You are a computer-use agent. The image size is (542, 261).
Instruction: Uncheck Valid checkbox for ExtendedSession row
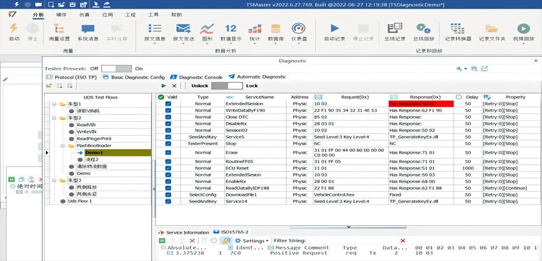pyautogui.click(x=168, y=103)
